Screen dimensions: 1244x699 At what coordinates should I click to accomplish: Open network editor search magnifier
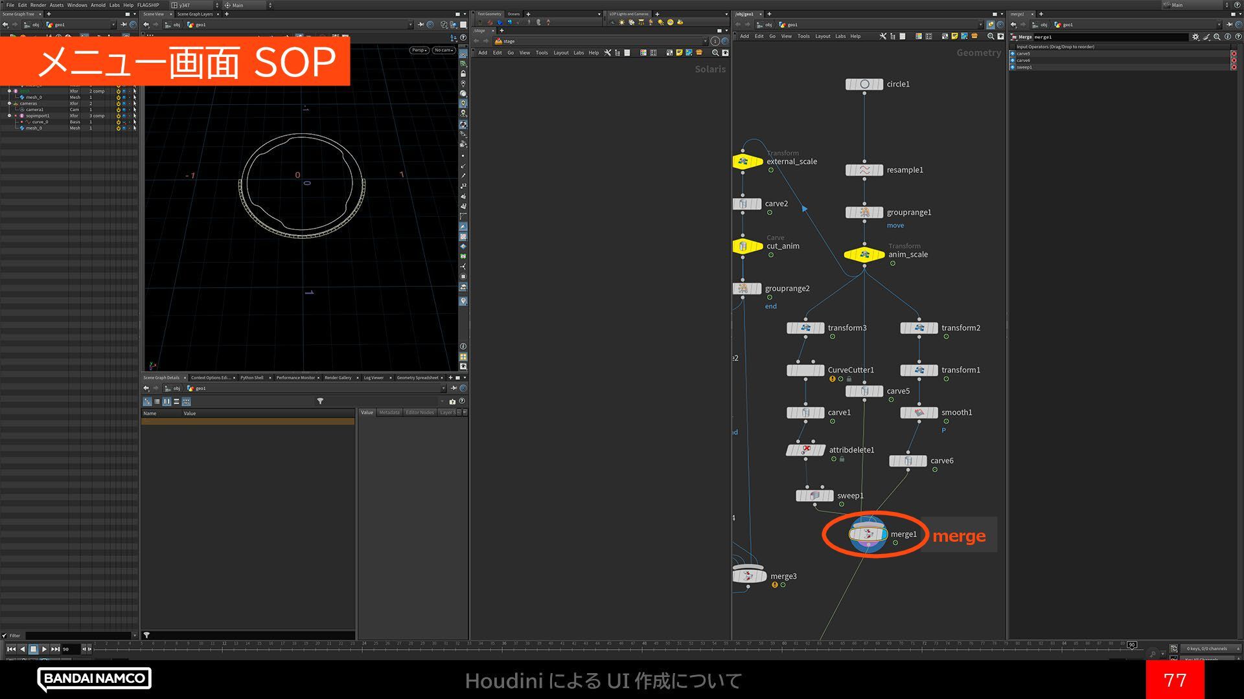(x=990, y=36)
